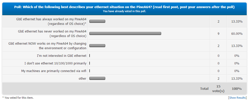Click the bar for the 'other' option

pos(97,78)
